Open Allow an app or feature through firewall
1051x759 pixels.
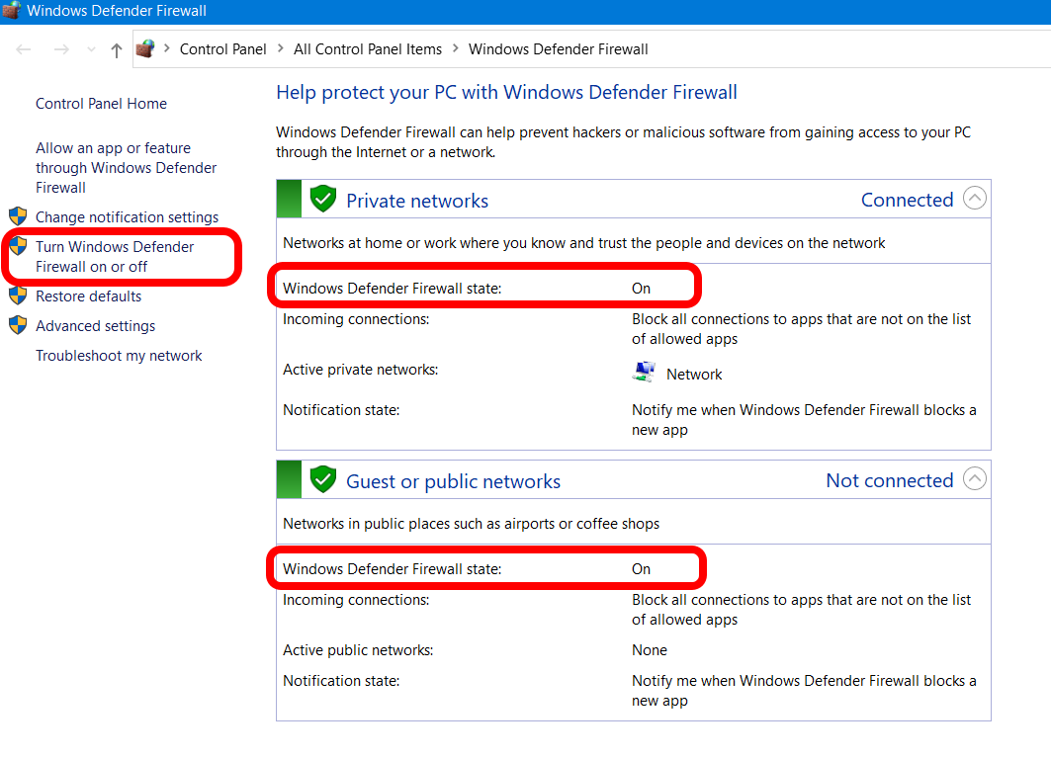pyautogui.click(x=126, y=167)
